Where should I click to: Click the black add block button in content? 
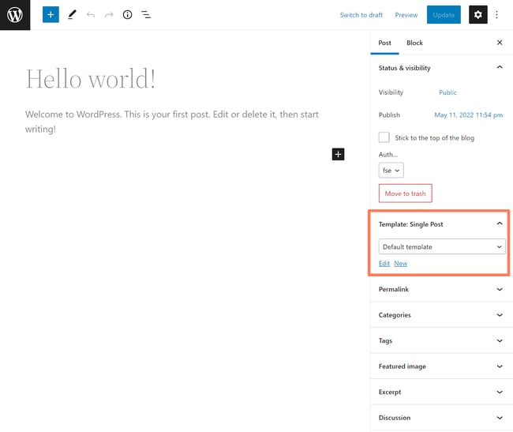[338, 154]
